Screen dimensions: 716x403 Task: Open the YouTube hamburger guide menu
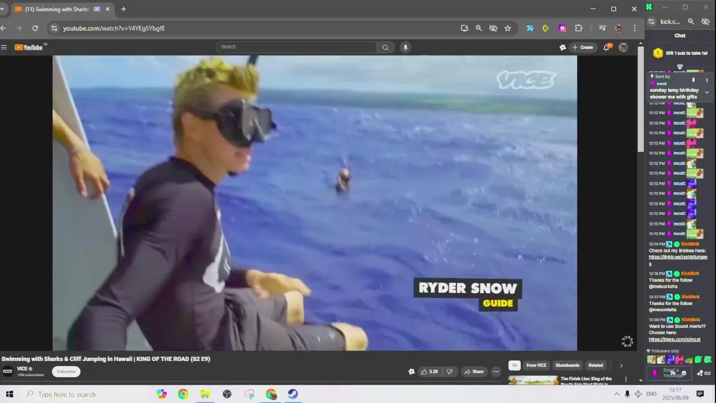point(4,48)
